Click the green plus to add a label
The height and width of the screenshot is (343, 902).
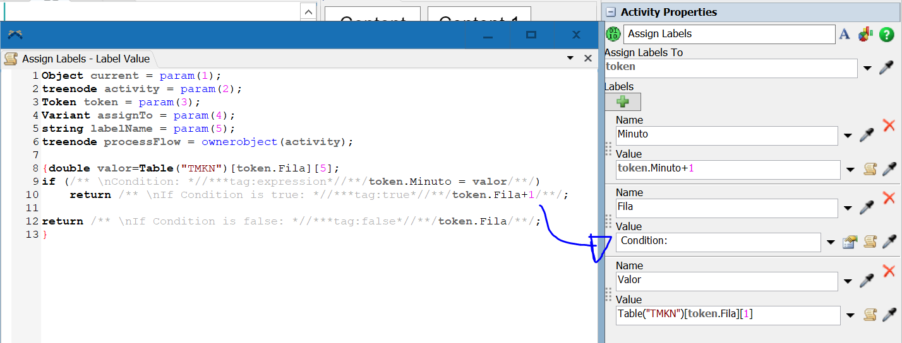(622, 102)
